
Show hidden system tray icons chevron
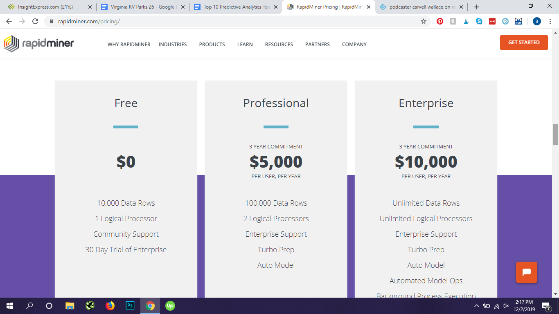tap(477, 305)
